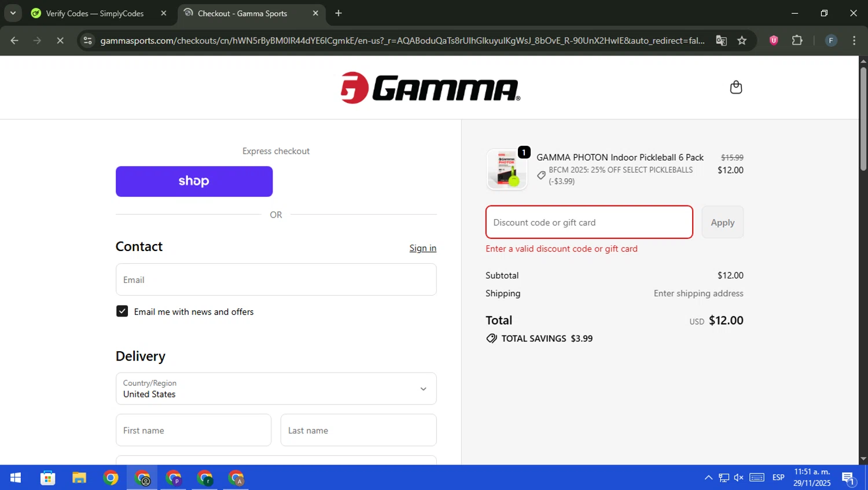
Task: Open network status tray icon
Action: pos(724,478)
